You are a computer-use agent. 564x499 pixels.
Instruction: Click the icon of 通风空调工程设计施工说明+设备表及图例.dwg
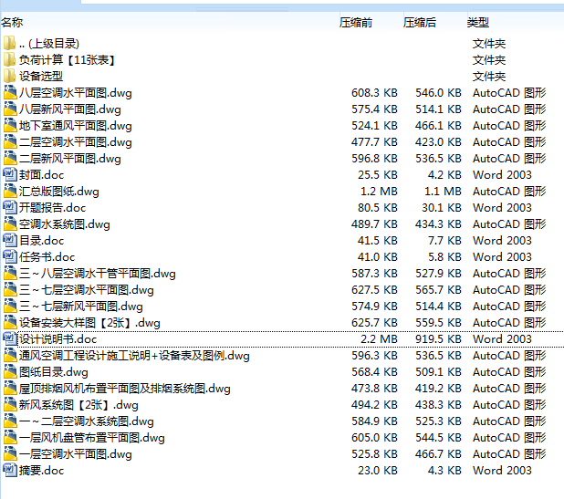point(10,355)
